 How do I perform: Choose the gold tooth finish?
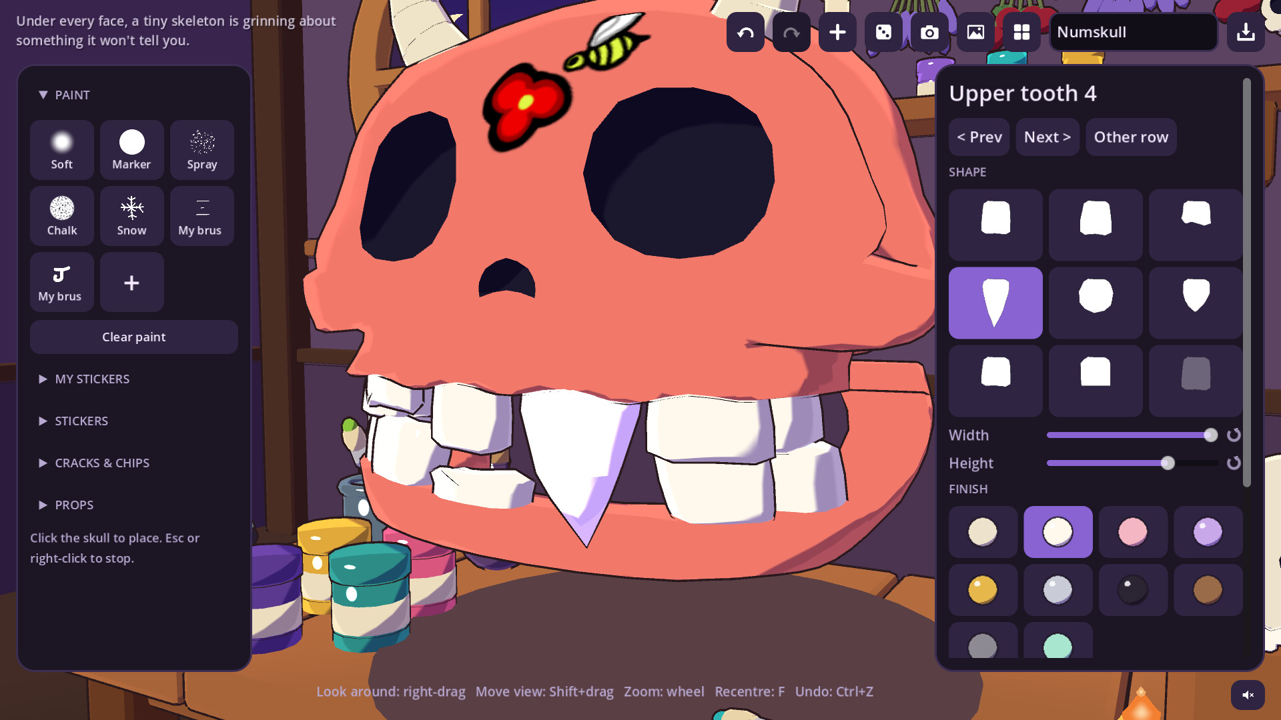[x=983, y=590]
